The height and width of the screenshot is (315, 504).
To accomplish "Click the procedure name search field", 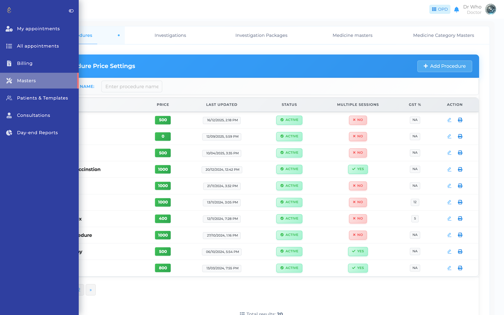I will [132, 86].
